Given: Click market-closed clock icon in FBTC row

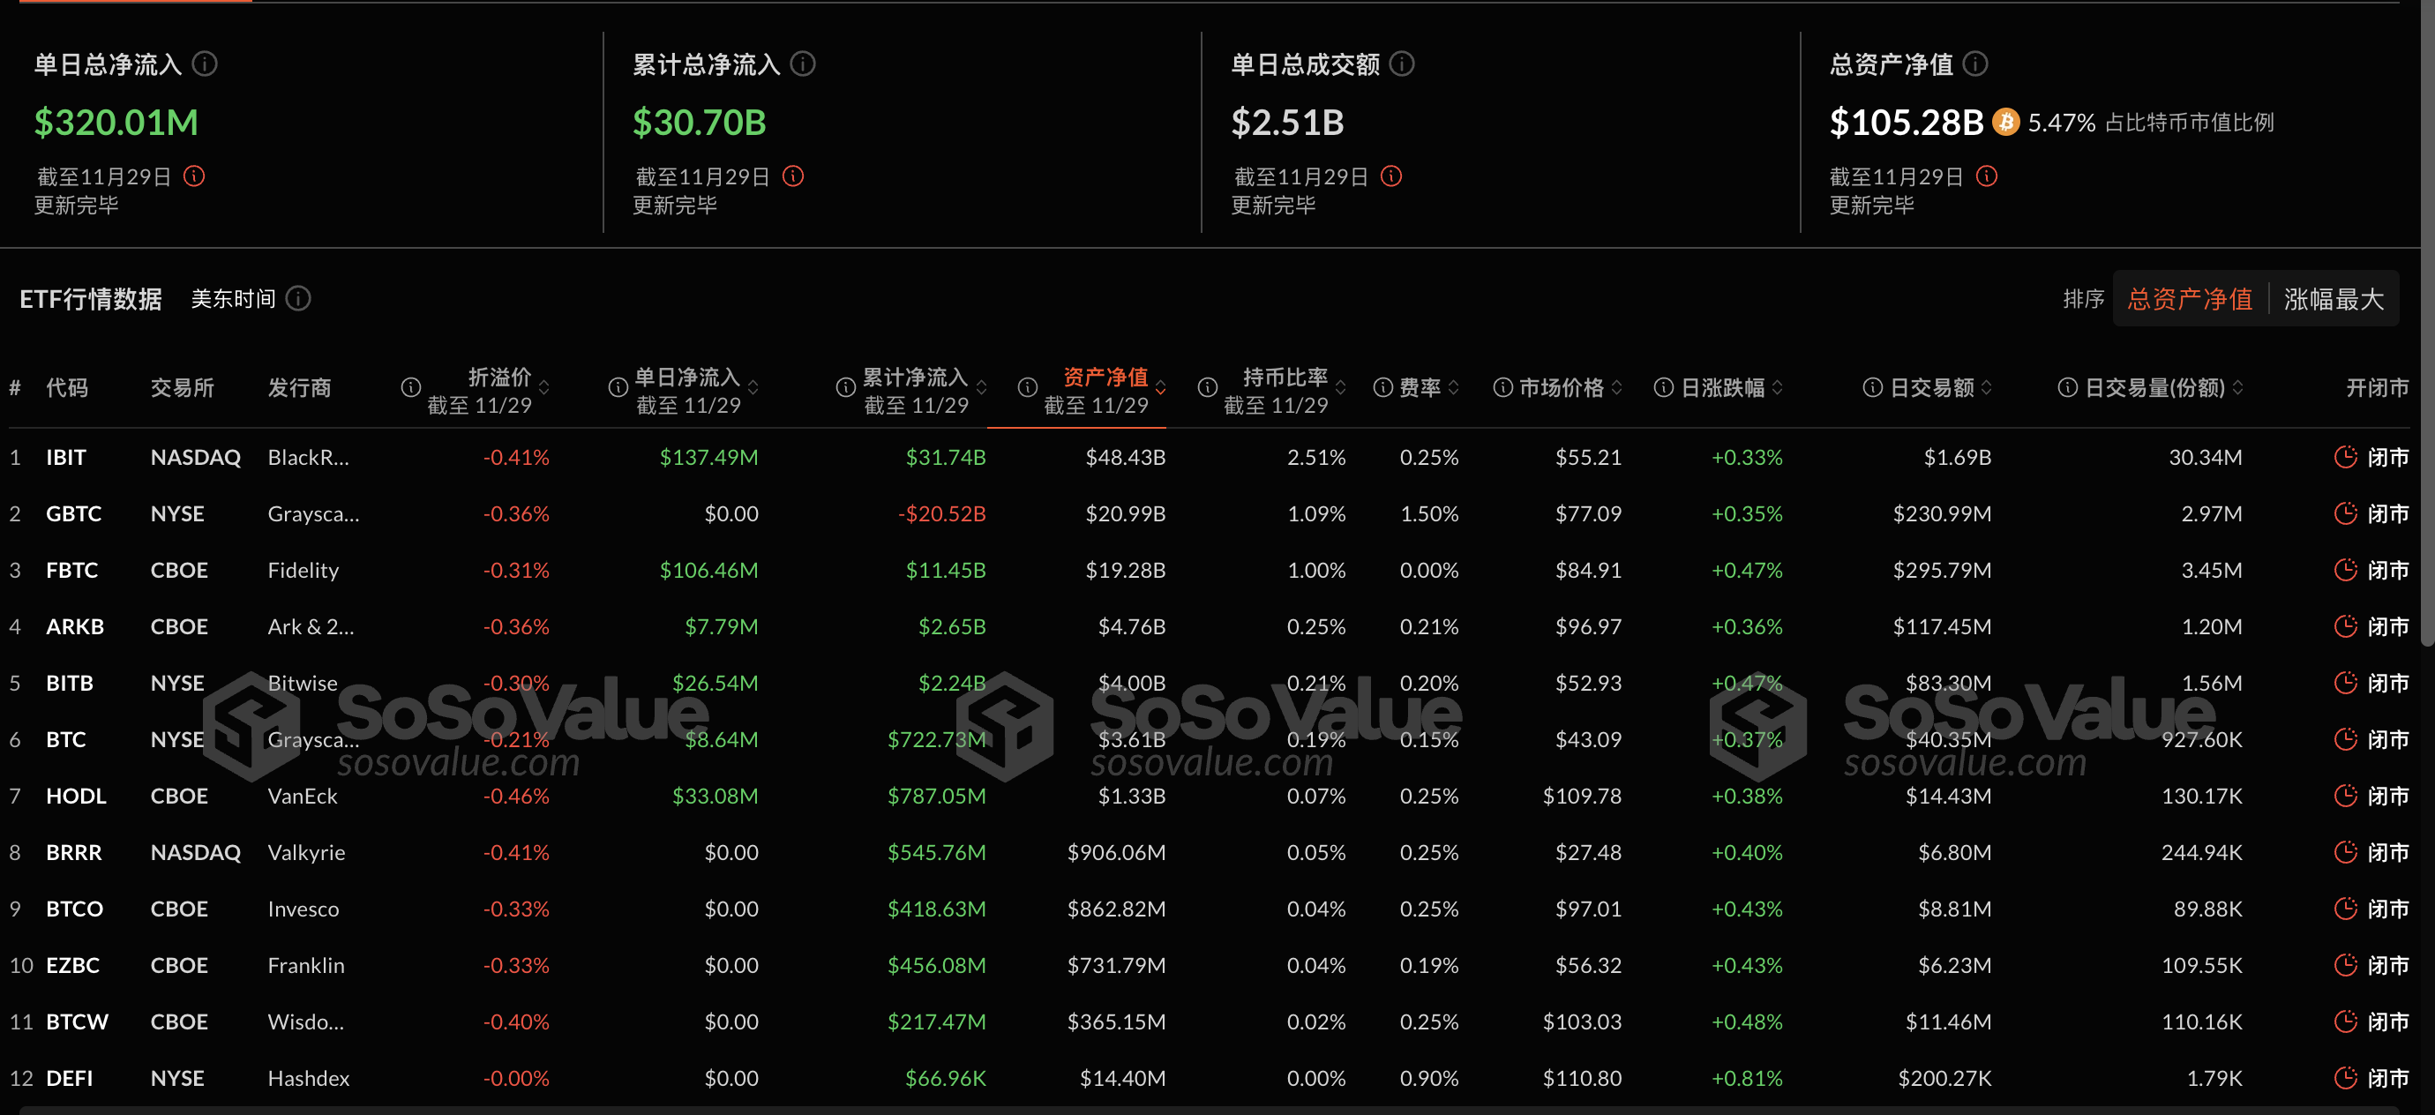Looking at the screenshot, I should coord(2345,570).
